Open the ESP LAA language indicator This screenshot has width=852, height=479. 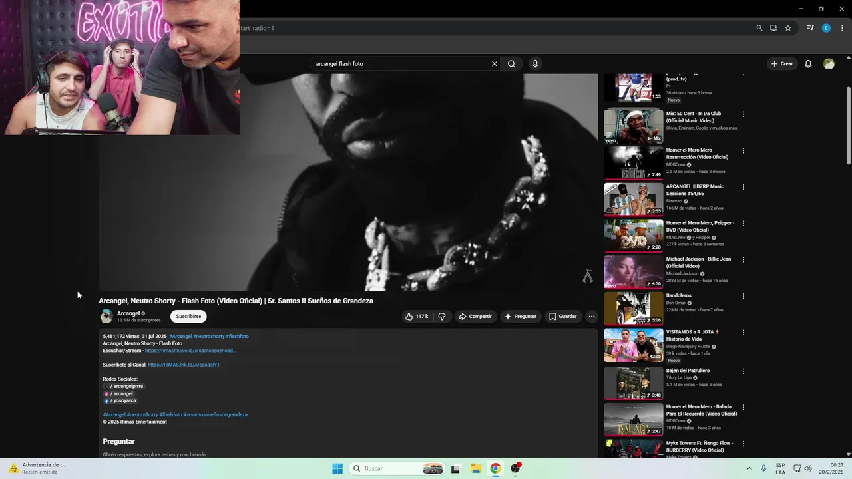coord(780,468)
